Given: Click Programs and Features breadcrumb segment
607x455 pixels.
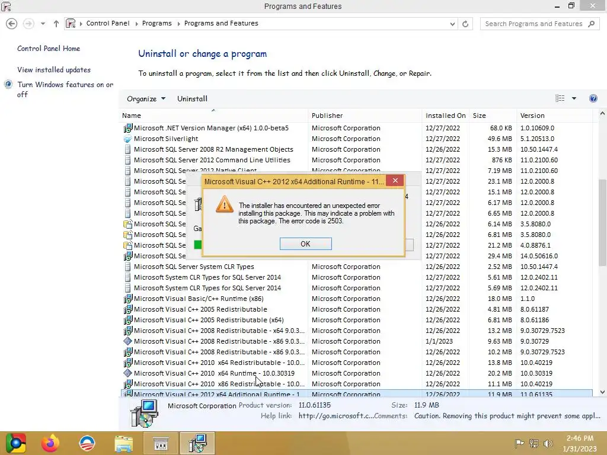Looking at the screenshot, I should pyautogui.click(x=221, y=23).
